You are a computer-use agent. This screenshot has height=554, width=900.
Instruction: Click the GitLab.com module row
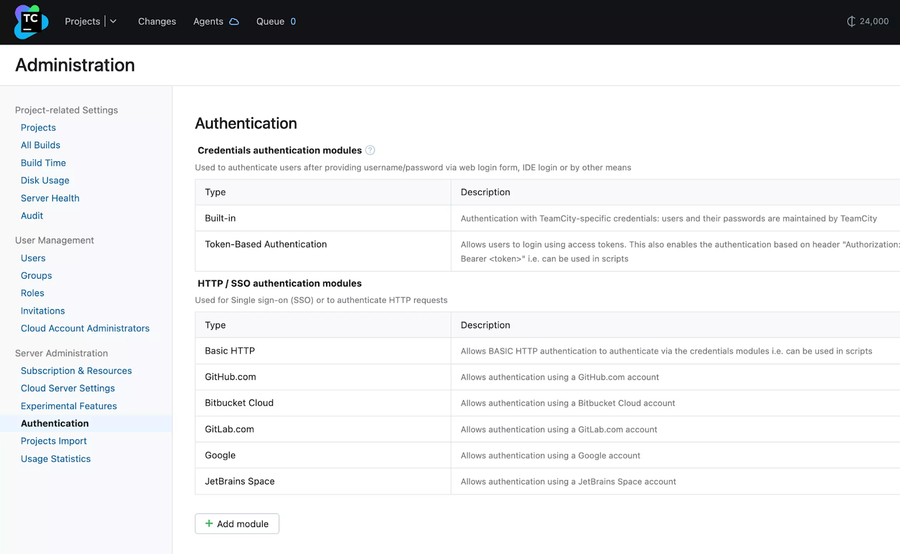(x=547, y=429)
